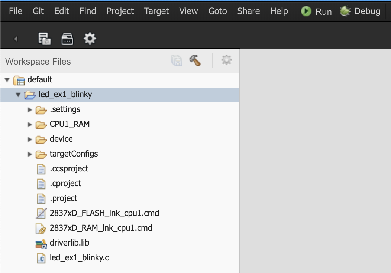Select led_ex1_blinky.c source file
This screenshot has width=391, height=273.
79,258
